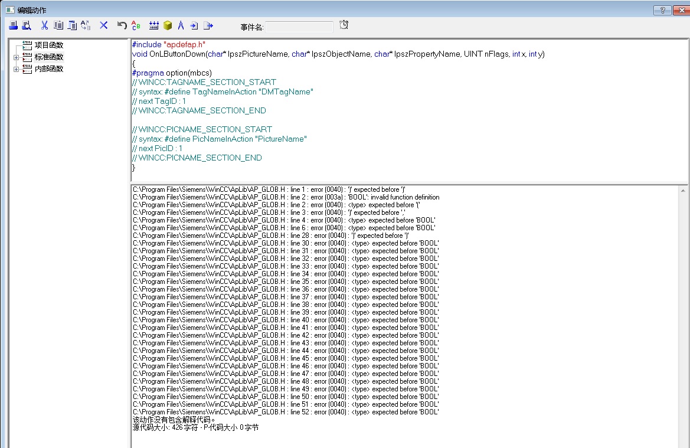The width and height of the screenshot is (690, 448).
Task: Click the next PicID : 1 comment
Action: coord(157,148)
